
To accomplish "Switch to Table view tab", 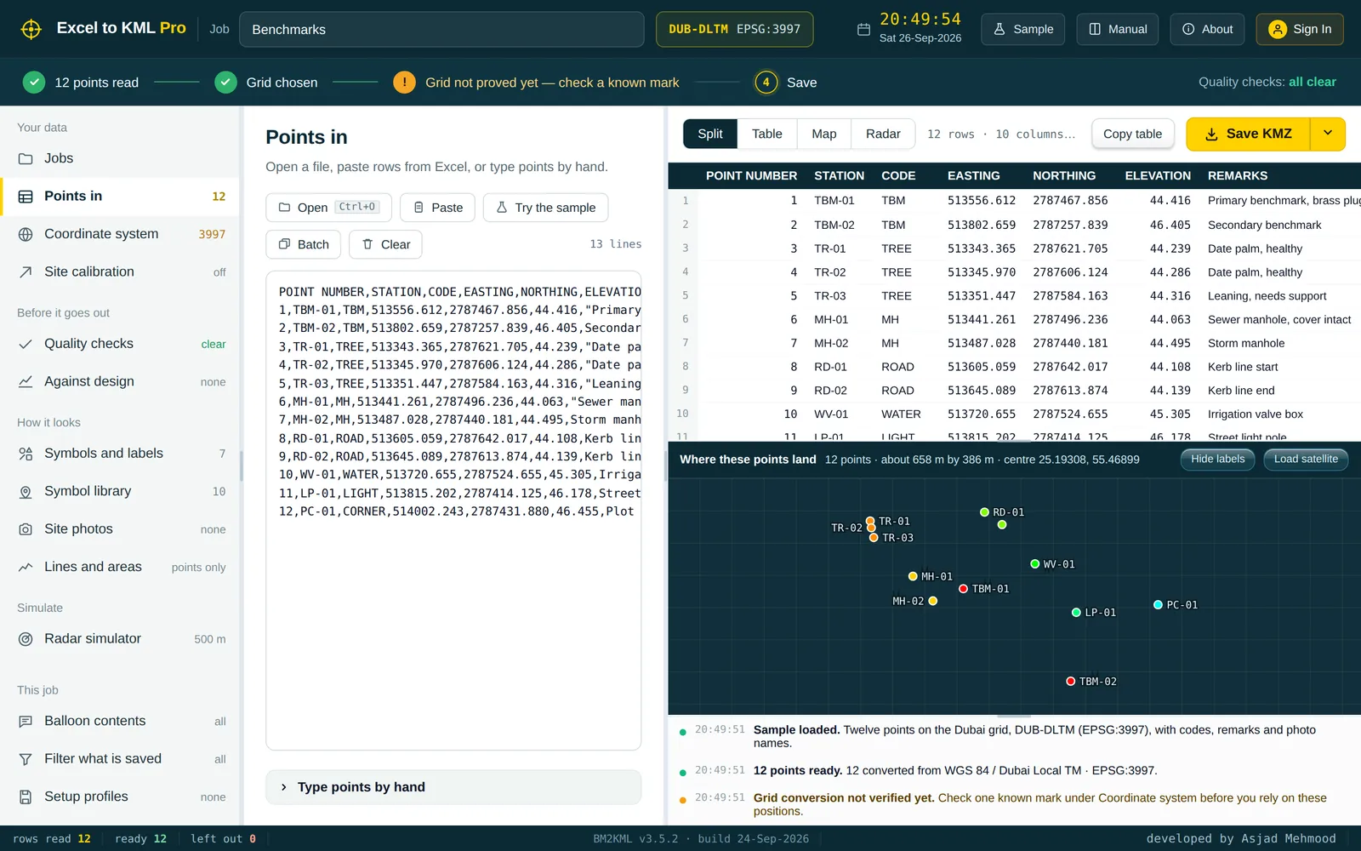I will (x=766, y=134).
